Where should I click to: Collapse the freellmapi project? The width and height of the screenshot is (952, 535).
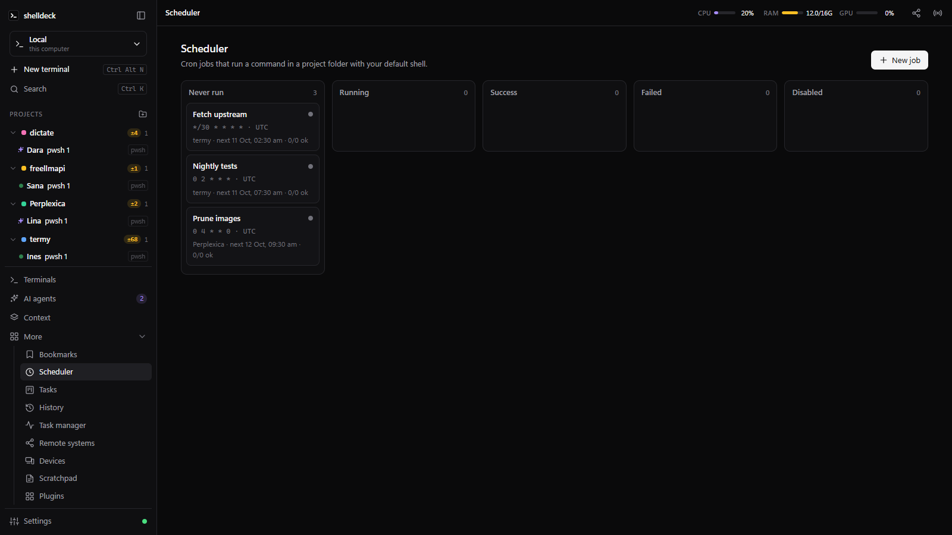[13, 169]
